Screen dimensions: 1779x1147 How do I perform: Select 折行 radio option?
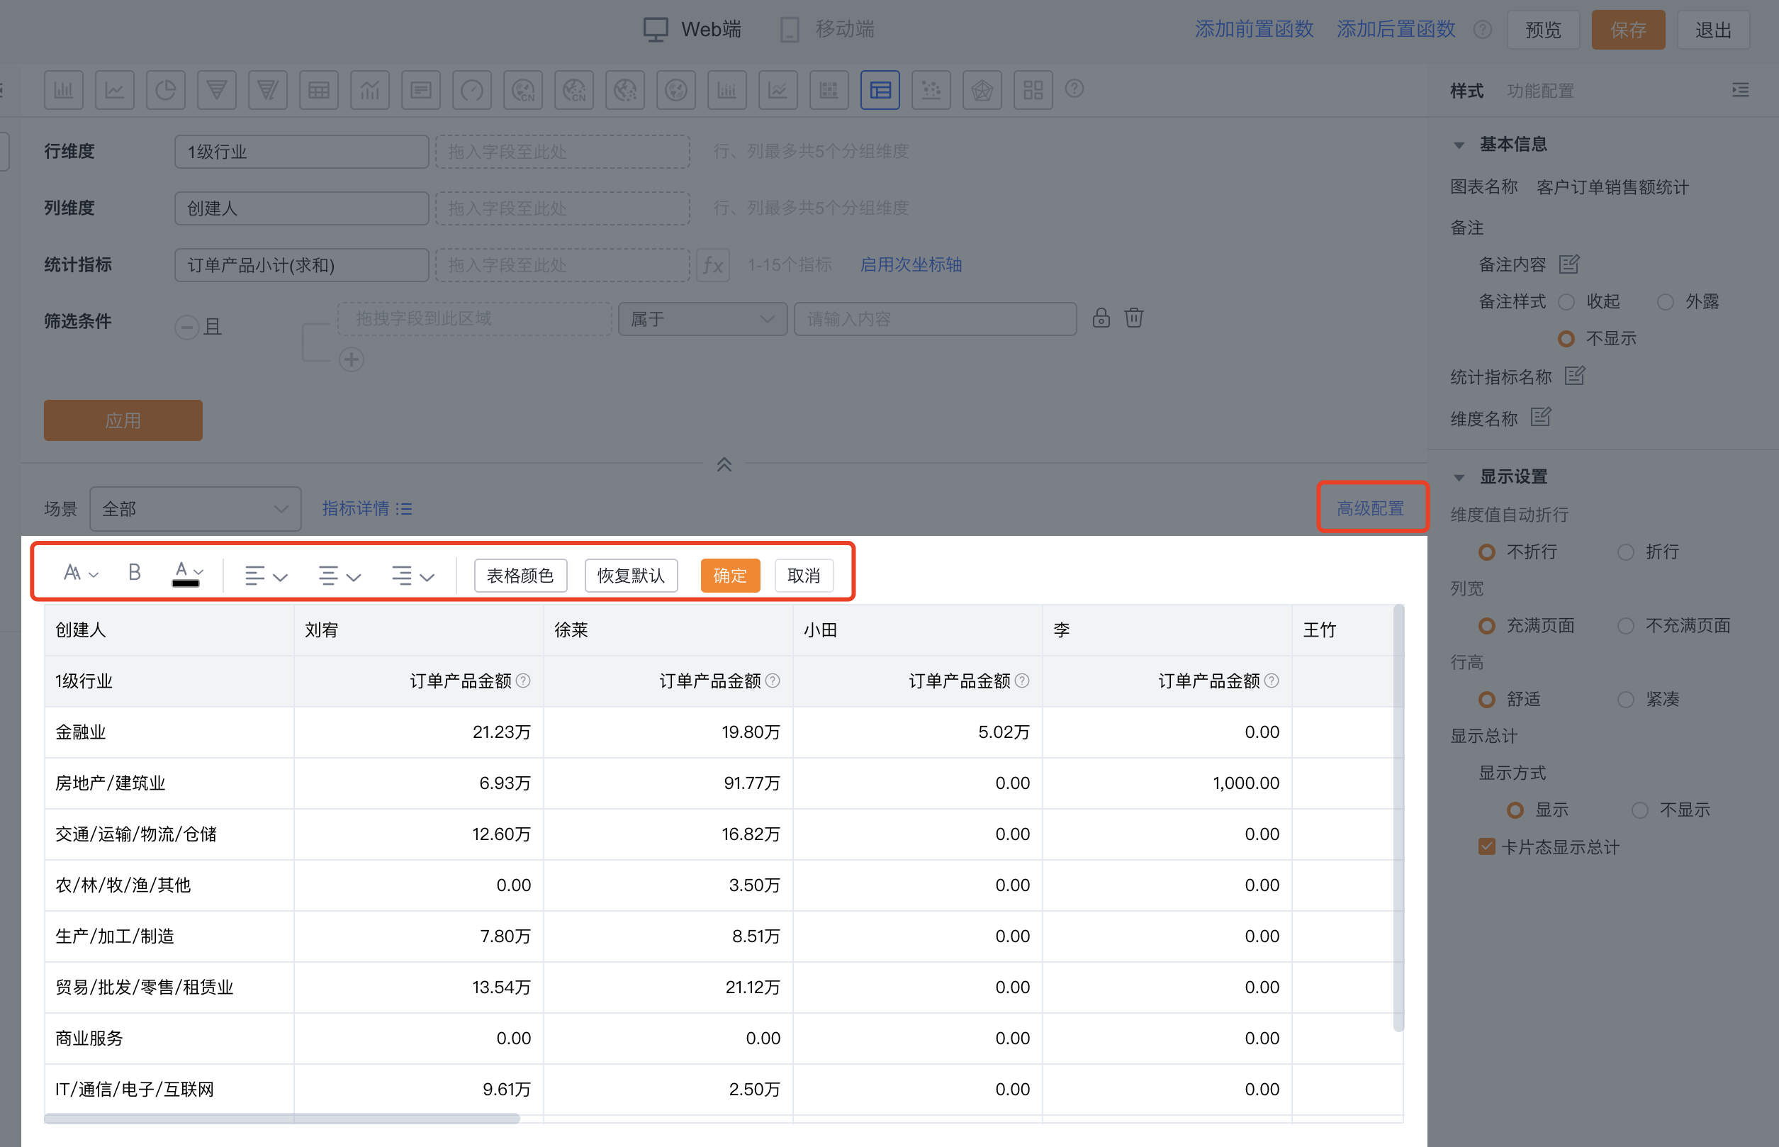1626,552
